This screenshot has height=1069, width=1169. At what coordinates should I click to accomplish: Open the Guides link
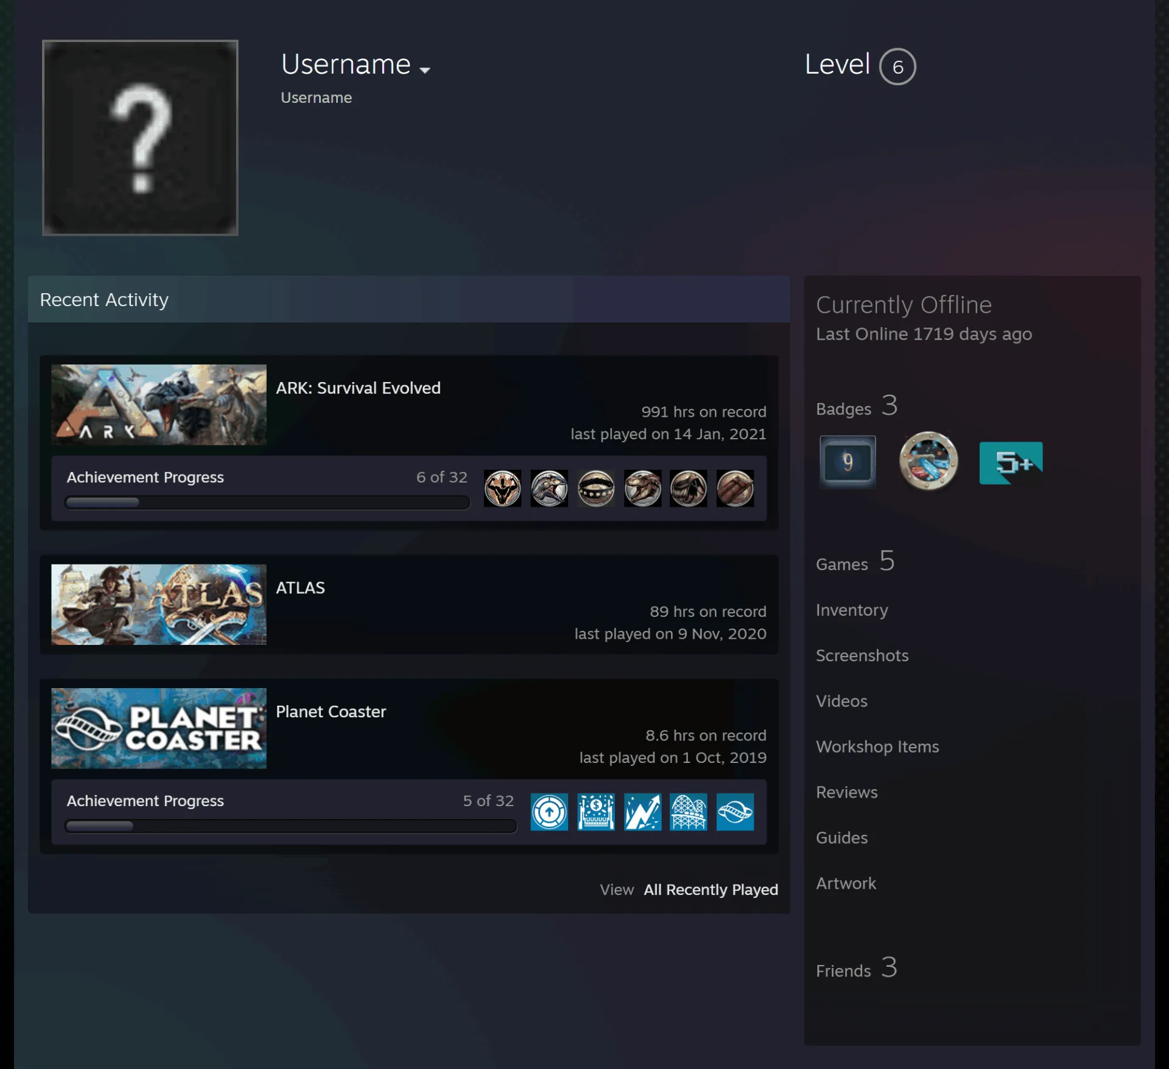[841, 838]
